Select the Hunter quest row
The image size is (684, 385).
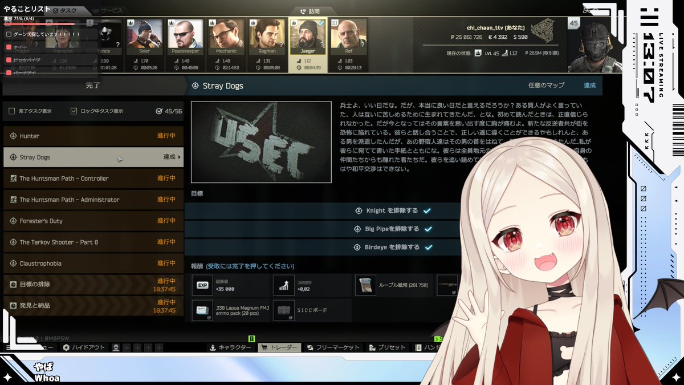93,136
